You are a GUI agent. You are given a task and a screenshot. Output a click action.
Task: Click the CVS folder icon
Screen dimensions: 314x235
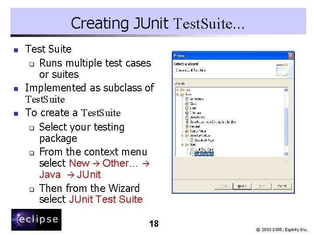(182, 90)
